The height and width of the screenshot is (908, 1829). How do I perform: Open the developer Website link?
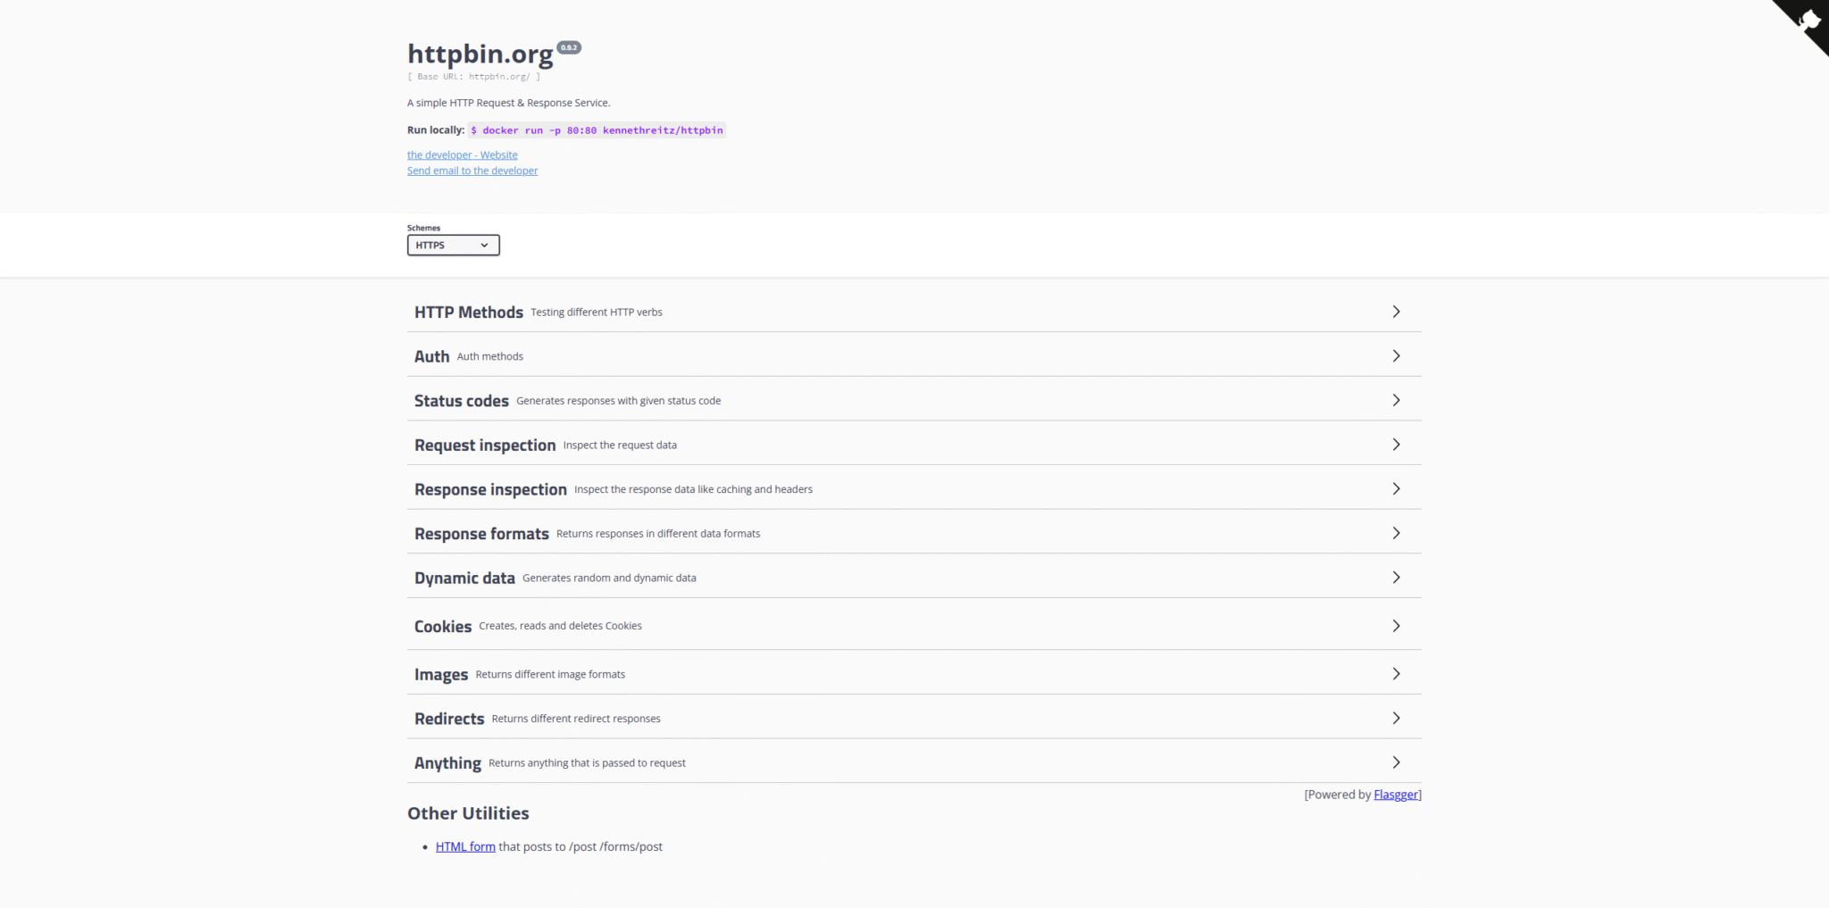pos(462,154)
